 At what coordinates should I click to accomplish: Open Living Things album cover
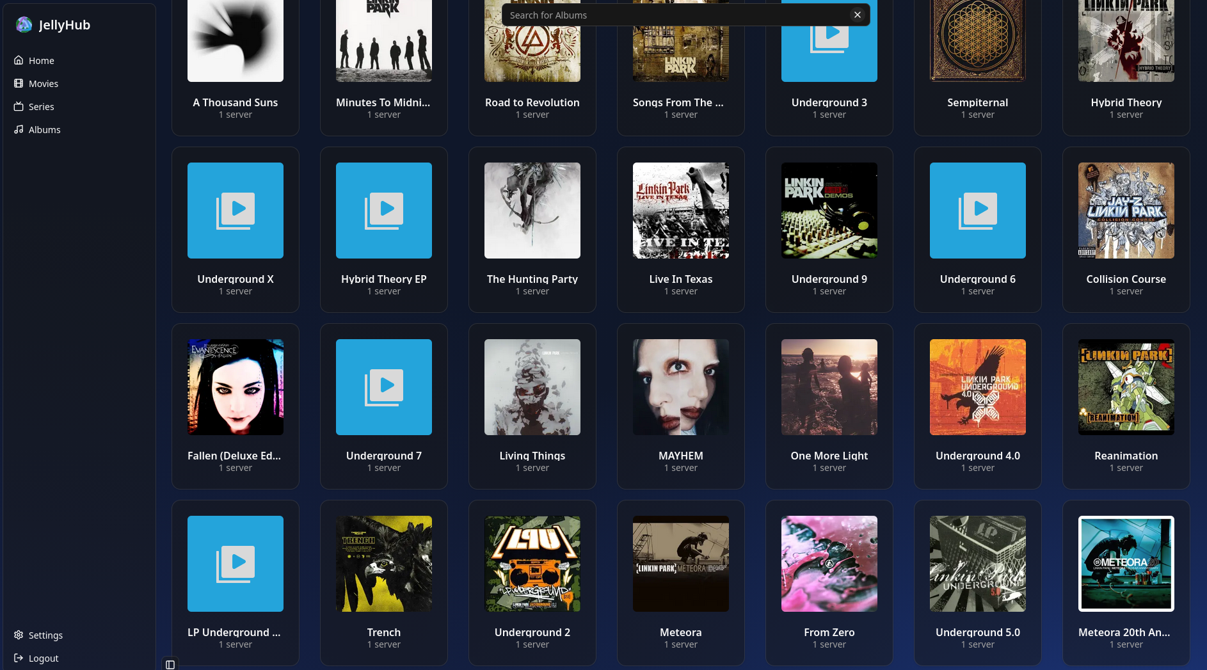[x=532, y=387]
